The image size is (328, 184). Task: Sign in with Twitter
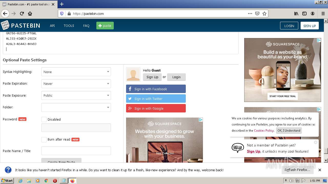pos(156,99)
